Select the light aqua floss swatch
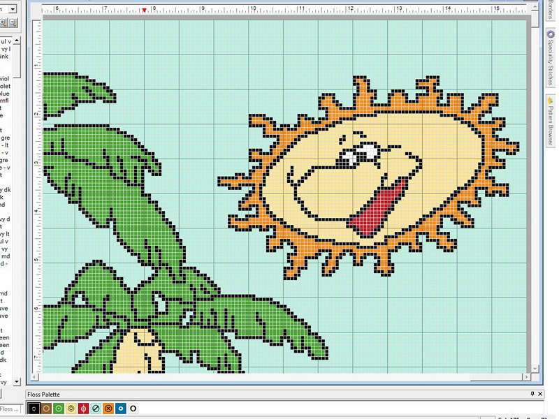 click(96, 409)
